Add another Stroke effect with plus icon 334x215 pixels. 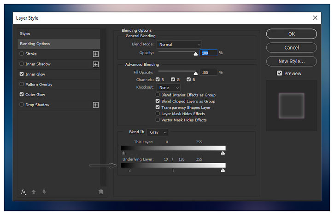pyautogui.click(x=96, y=54)
